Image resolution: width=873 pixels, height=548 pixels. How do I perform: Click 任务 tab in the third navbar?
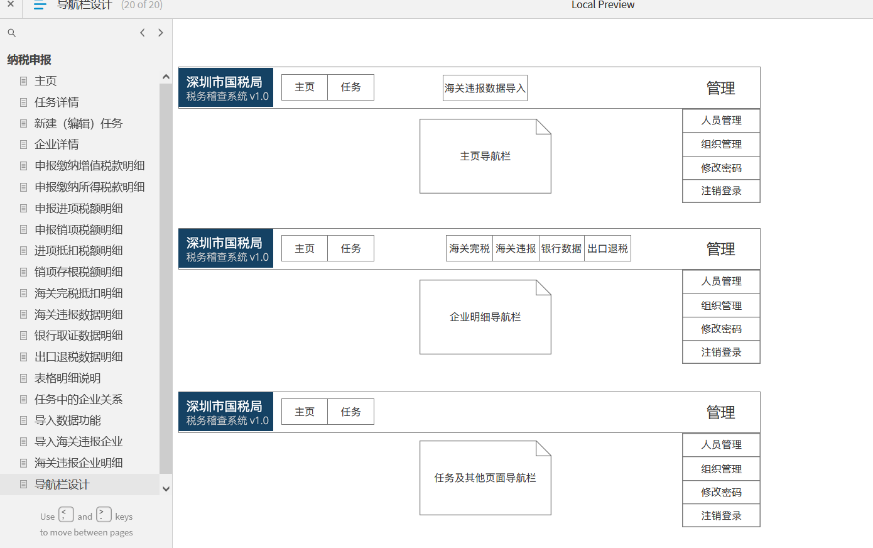(x=350, y=412)
